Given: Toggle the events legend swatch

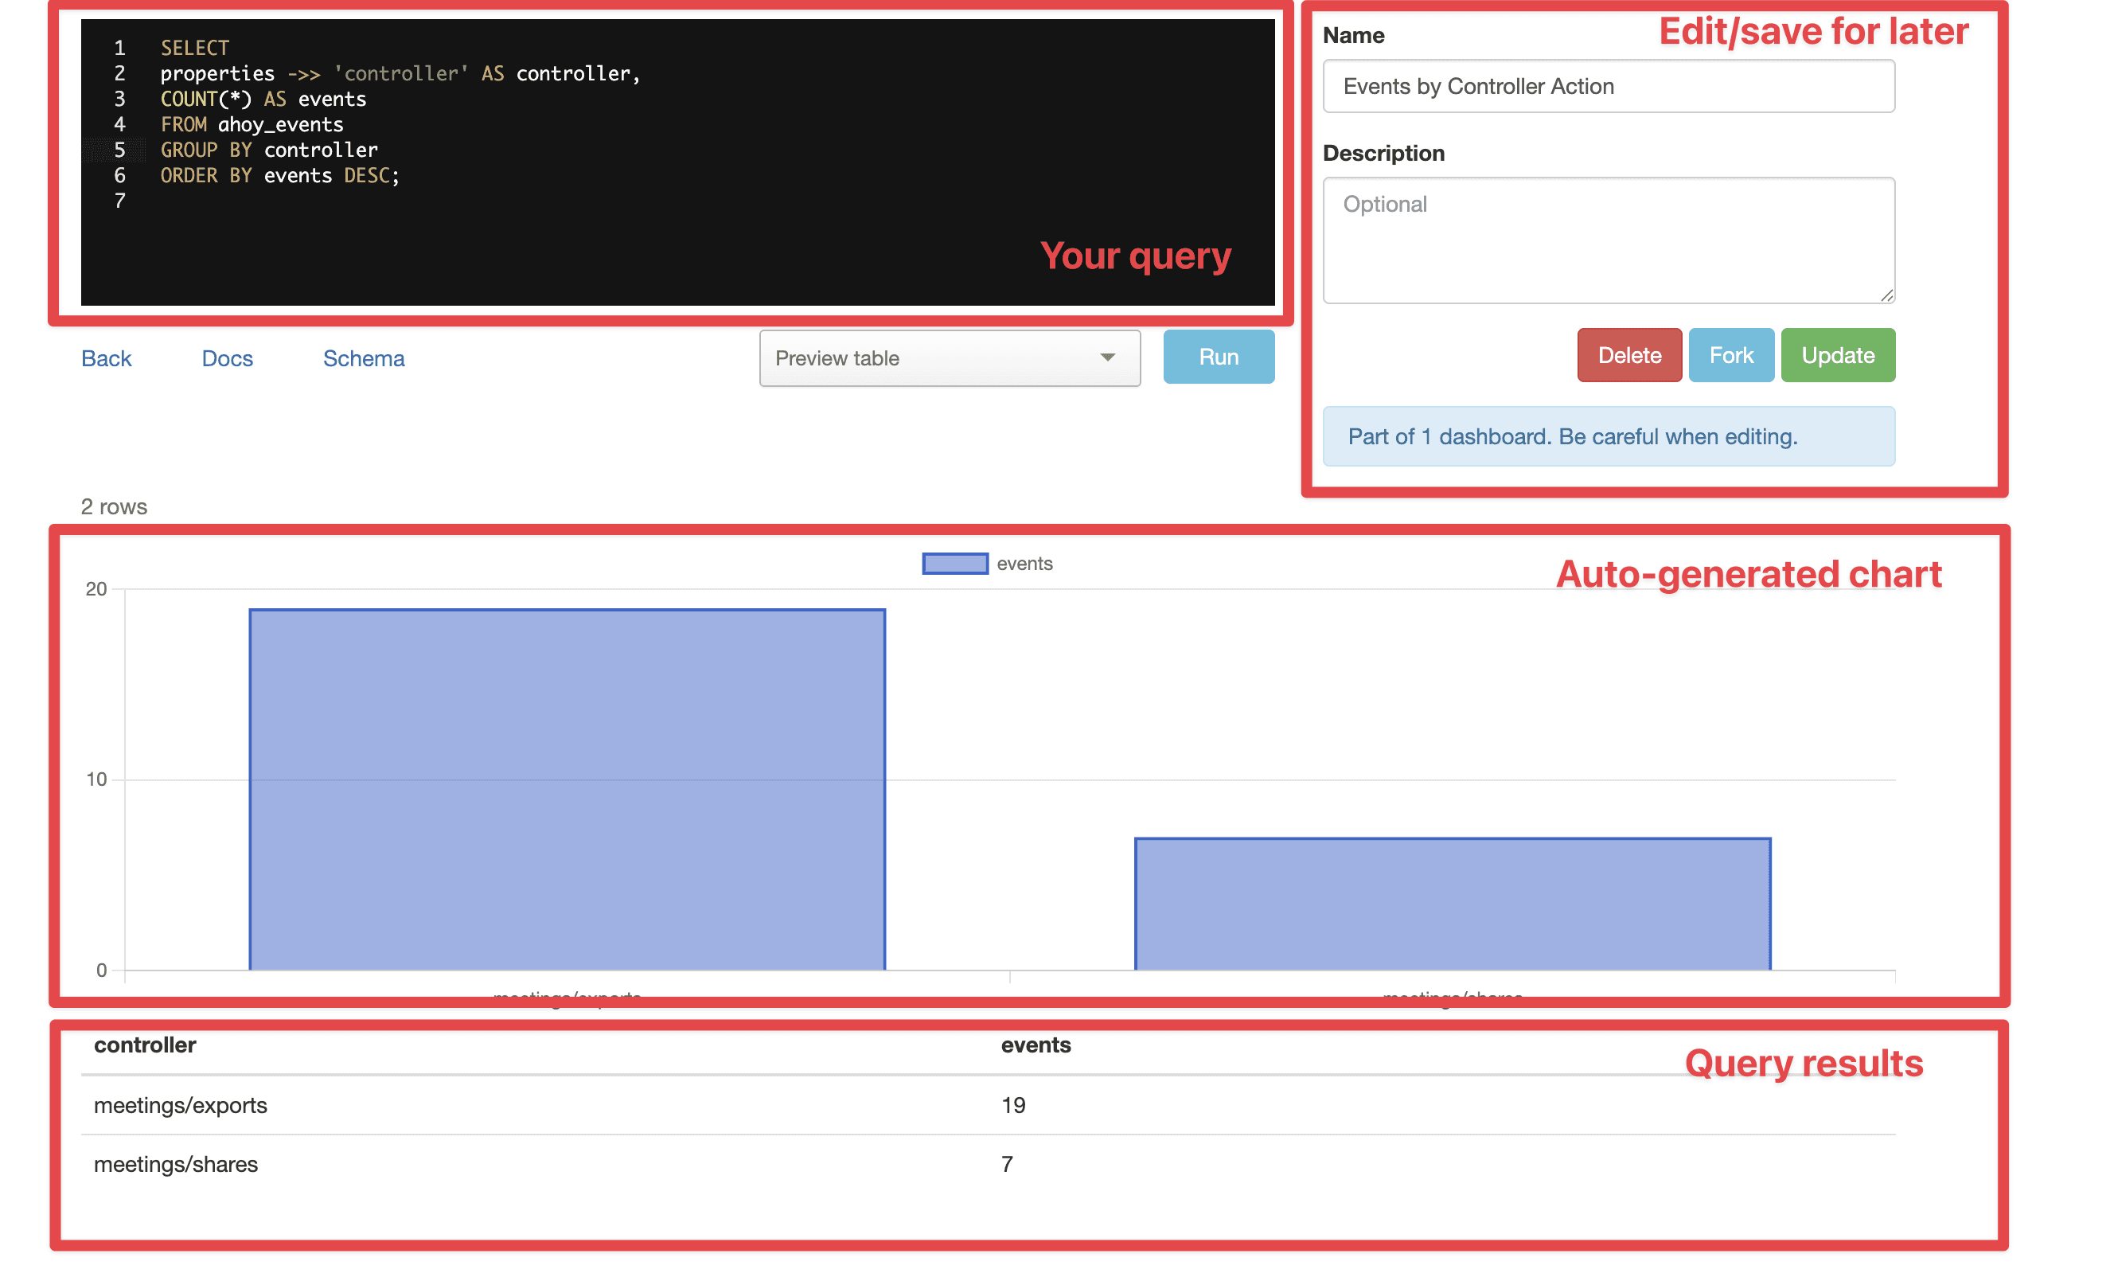Looking at the screenshot, I should pyautogui.click(x=955, y=563).
